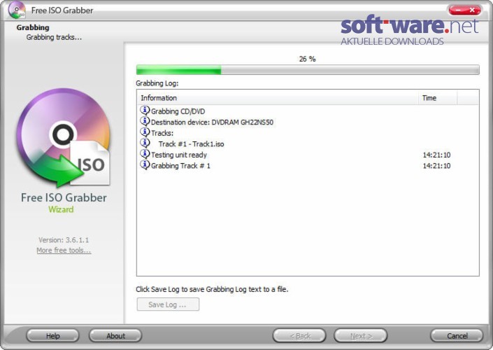Click the Grabbing Log: label
Image resolution: width=493 pixels, height=350 pixels.
(157, 83)
